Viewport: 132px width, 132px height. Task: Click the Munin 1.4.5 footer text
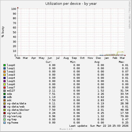click(66, 129)
